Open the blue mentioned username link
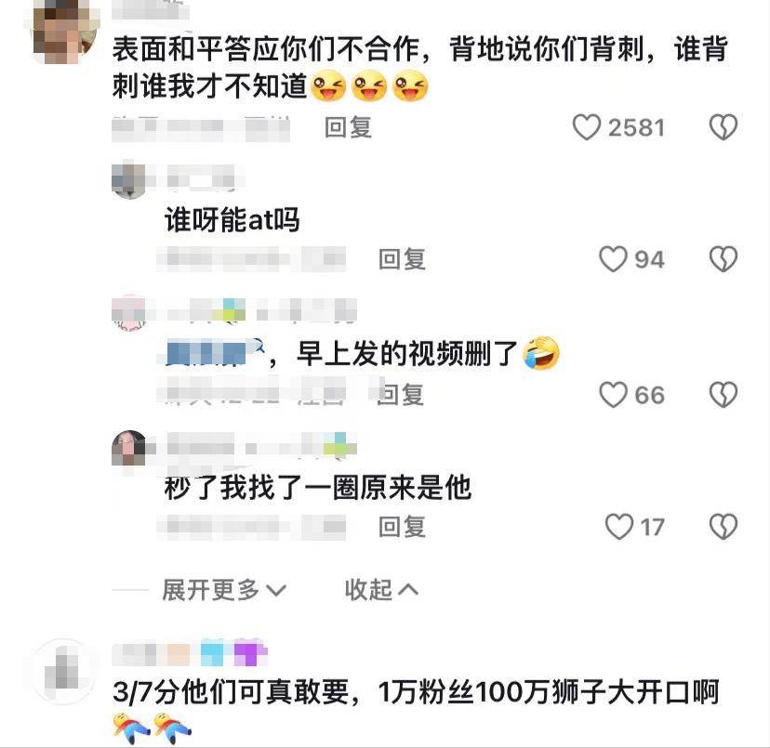 coord(213,353)
